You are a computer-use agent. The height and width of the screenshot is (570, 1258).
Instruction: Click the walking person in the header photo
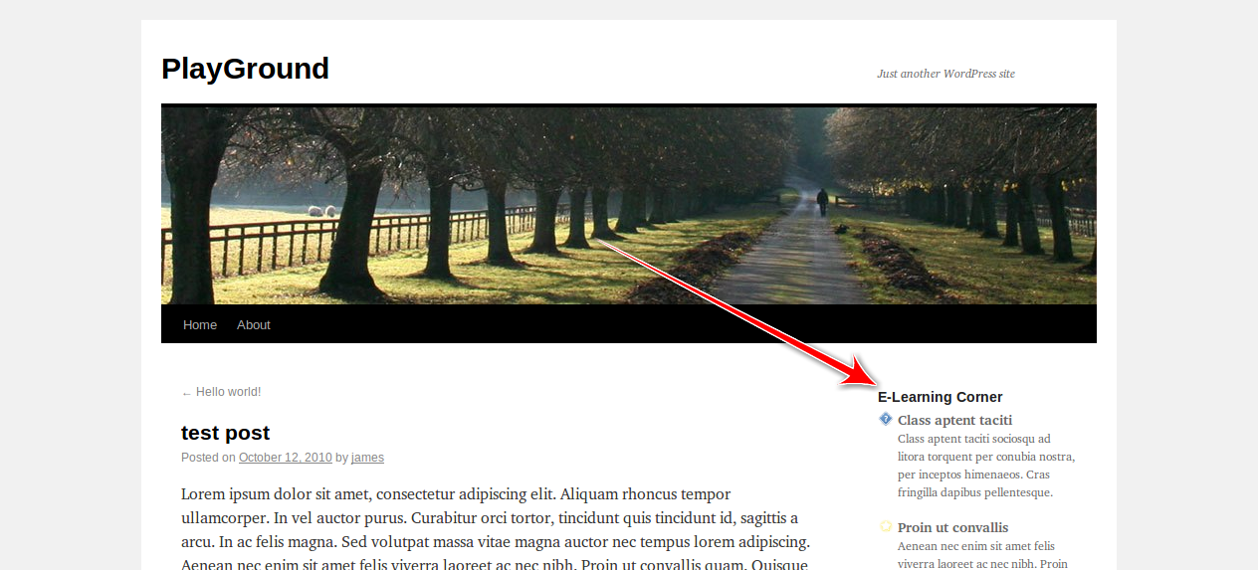pos(822,202)
